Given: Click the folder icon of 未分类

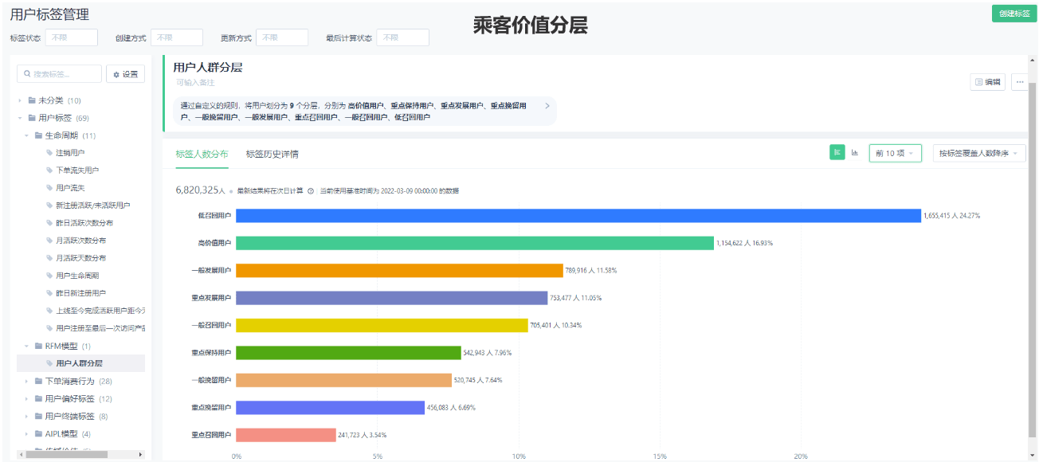Looking at the screenshot, I should [32, 100].
